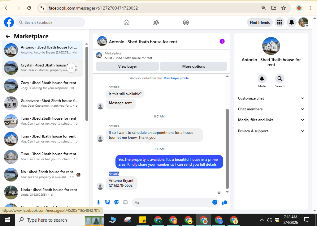317x226 pixels.
Task: Open Guenavere 3bed 2bath conversation
Action: pos(42,103)
